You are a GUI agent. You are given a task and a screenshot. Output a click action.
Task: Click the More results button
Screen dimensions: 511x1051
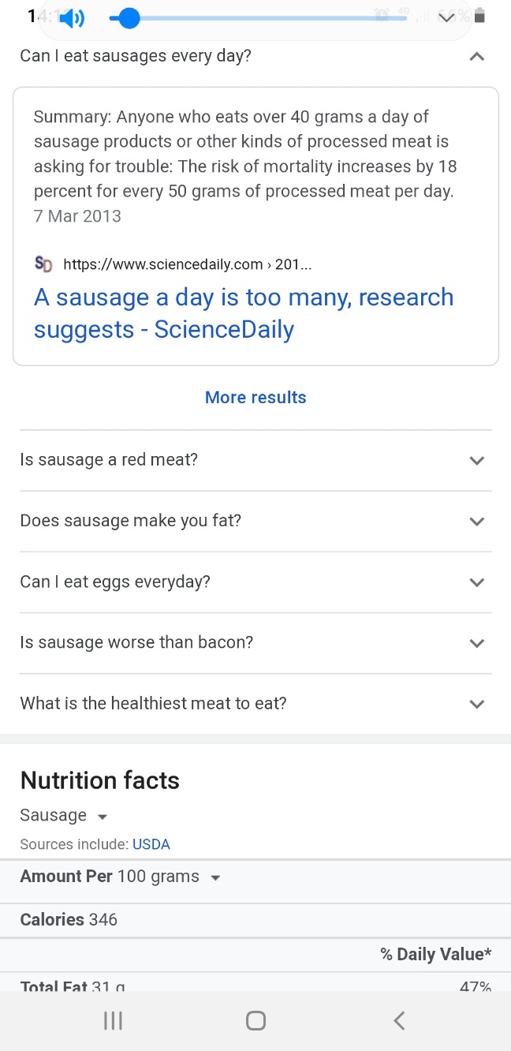(x=255, y=398)
